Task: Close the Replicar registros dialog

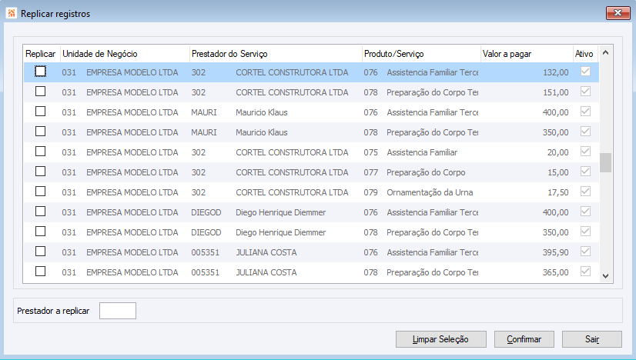Action: [618, 13]
